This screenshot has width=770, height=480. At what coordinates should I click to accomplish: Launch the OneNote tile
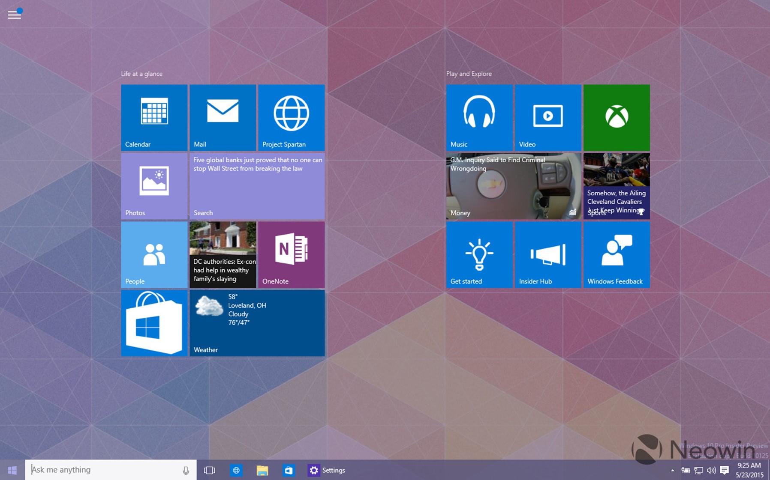click(291, 254)
